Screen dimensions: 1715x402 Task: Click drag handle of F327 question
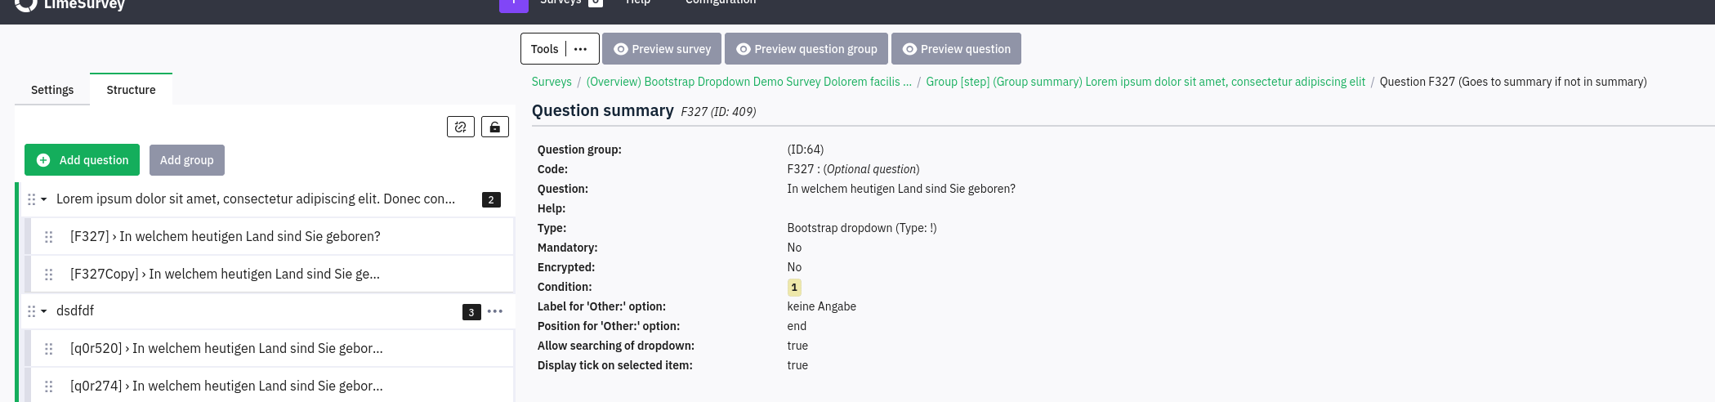point(49,237)
